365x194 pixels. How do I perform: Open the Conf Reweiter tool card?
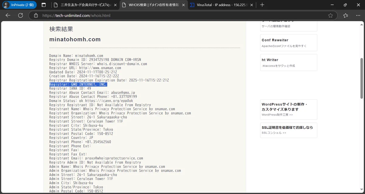click(x=289, y=43)
